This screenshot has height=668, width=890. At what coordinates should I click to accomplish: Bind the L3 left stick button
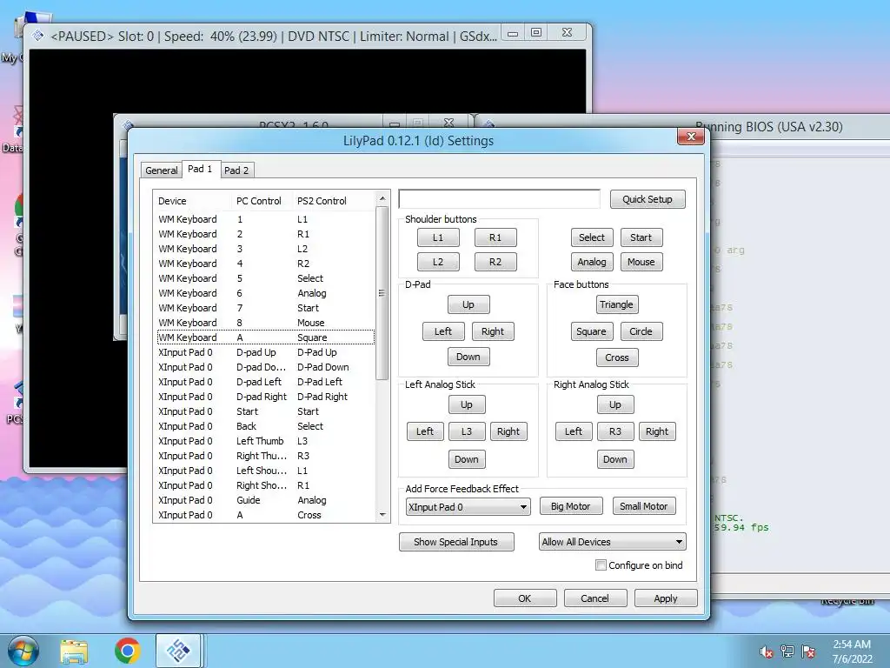pyautogui.click(x=467, y=431)
